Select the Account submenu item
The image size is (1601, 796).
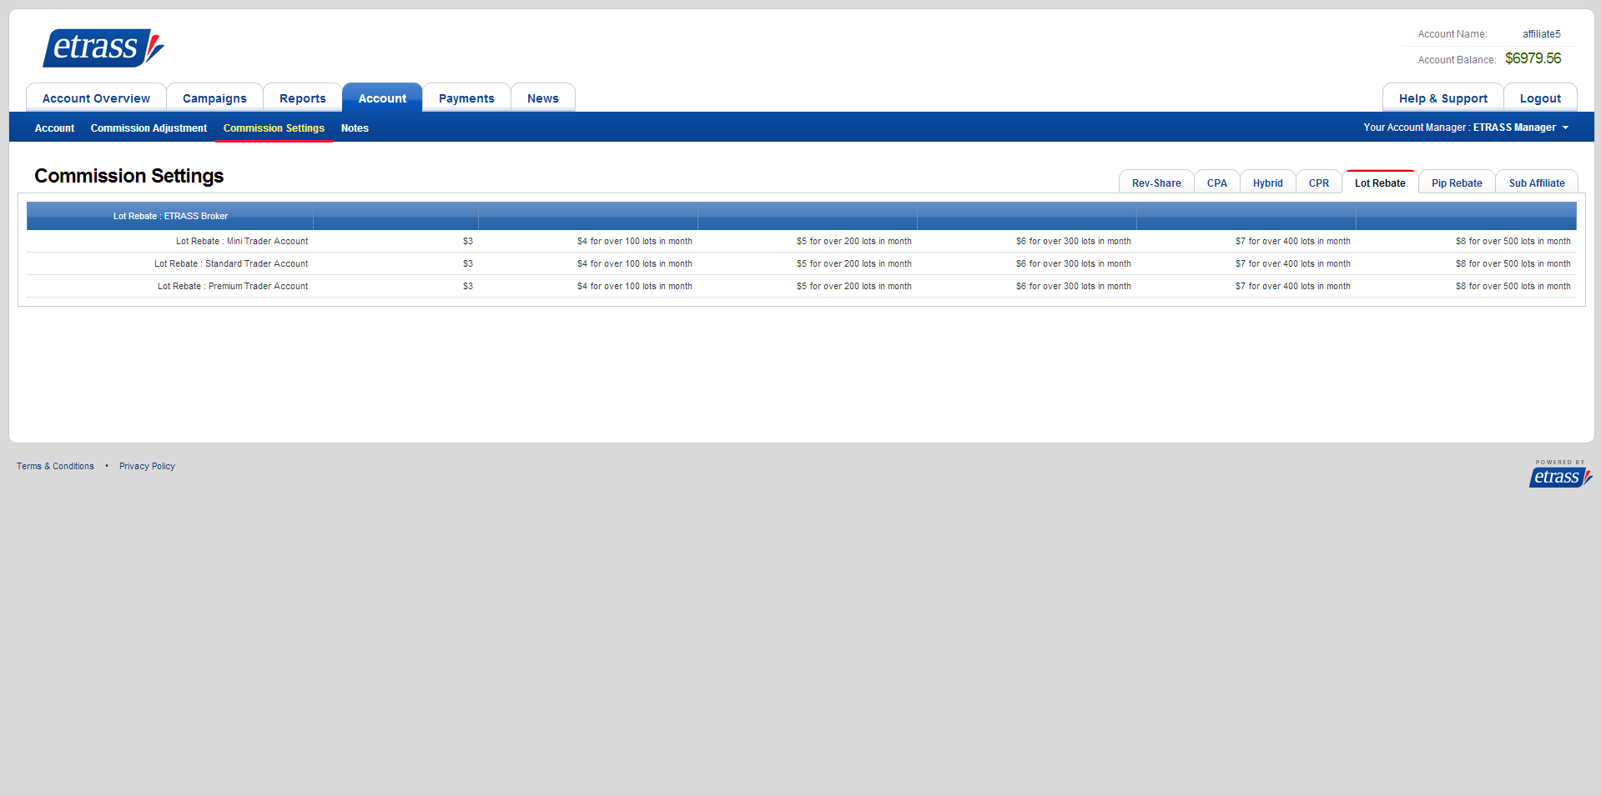click(54, 128)
